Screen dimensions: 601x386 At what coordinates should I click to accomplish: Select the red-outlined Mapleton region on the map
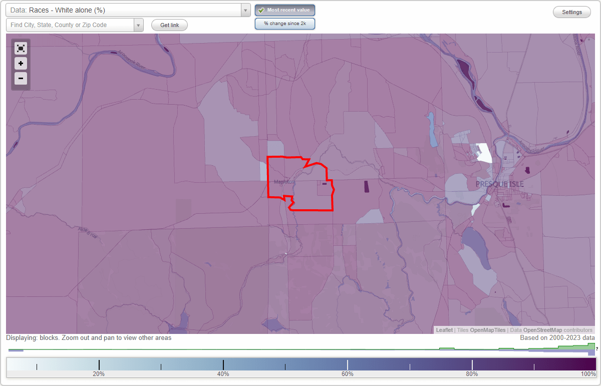pos(299,185)
